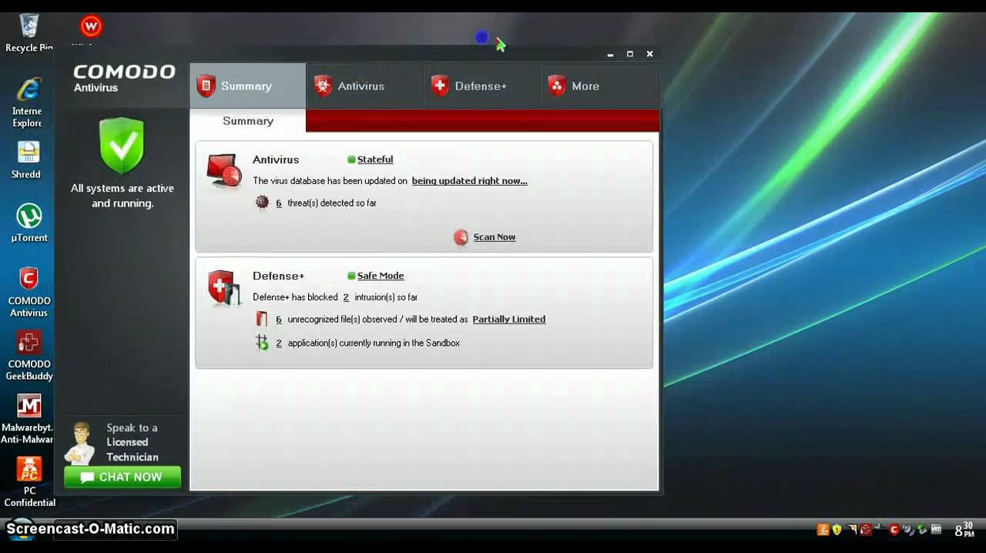Select the Shredd desktop icon
The height and width of the screenshot is (553, 986).
point(27,160)
